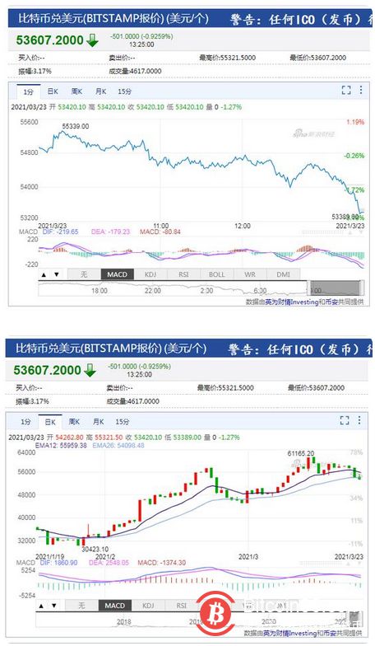Select BOLL indicator in top chart
Viewport: 375px width, 646px height.
tap(217, 274)
